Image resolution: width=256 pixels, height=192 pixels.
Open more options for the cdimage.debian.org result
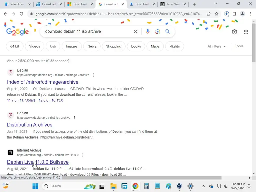(x=93, y=75)
